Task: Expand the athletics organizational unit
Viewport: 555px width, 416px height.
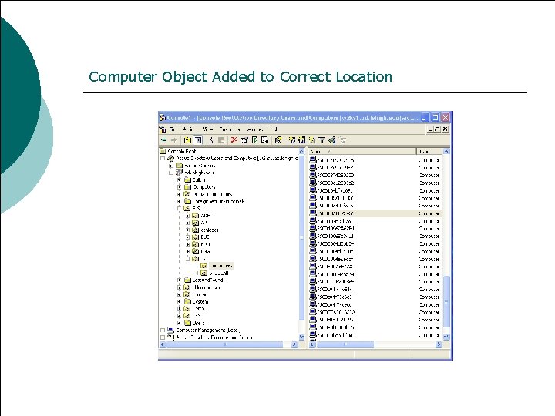Action: point(188,230)
